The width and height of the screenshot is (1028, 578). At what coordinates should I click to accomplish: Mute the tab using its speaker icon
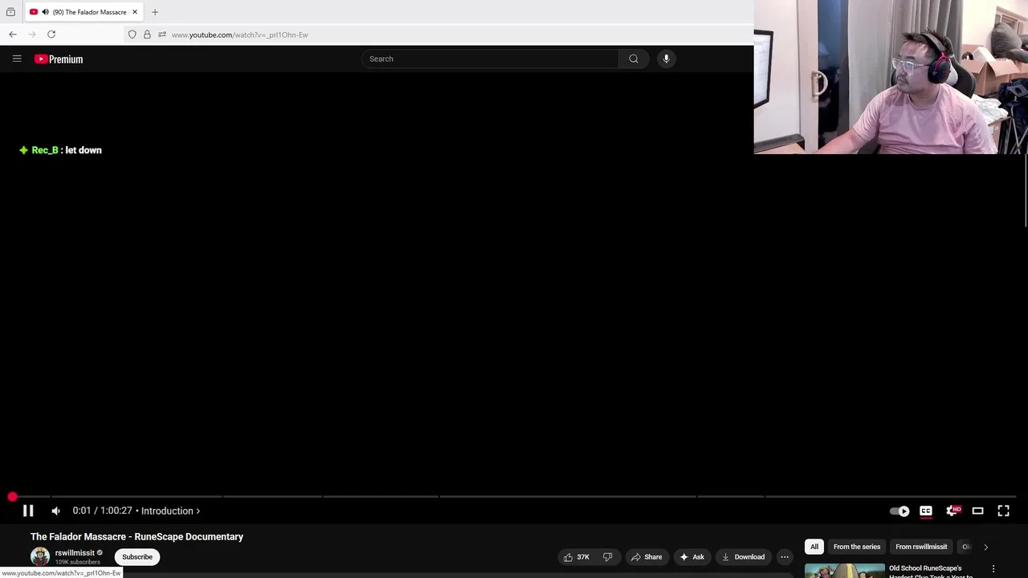coord(45,12)
